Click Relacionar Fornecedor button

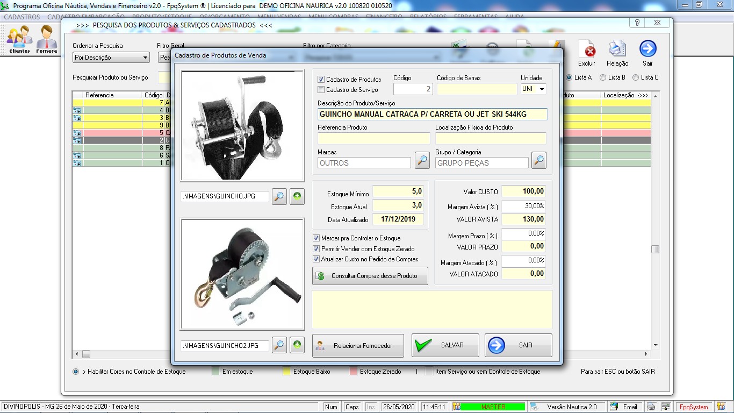(358, 346)
